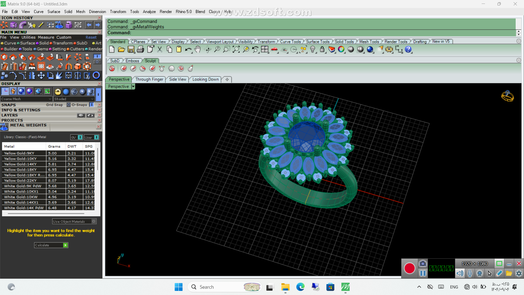Click the Metal Weights scale icon
524x295 pixels.
pos(4,127)
